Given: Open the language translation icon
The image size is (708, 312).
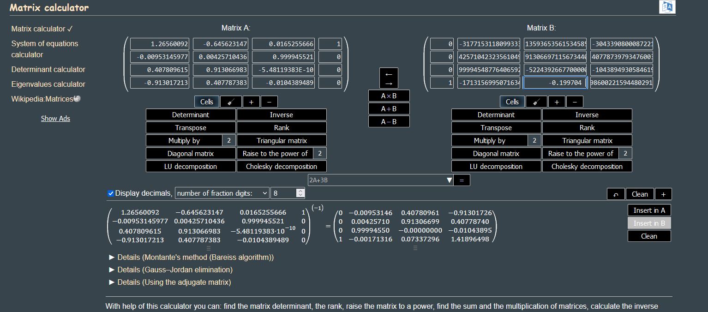Looking at the screenshot, I should 667,7.
